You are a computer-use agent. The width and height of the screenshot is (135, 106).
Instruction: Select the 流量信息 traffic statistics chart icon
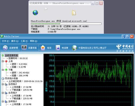[24, 47]
